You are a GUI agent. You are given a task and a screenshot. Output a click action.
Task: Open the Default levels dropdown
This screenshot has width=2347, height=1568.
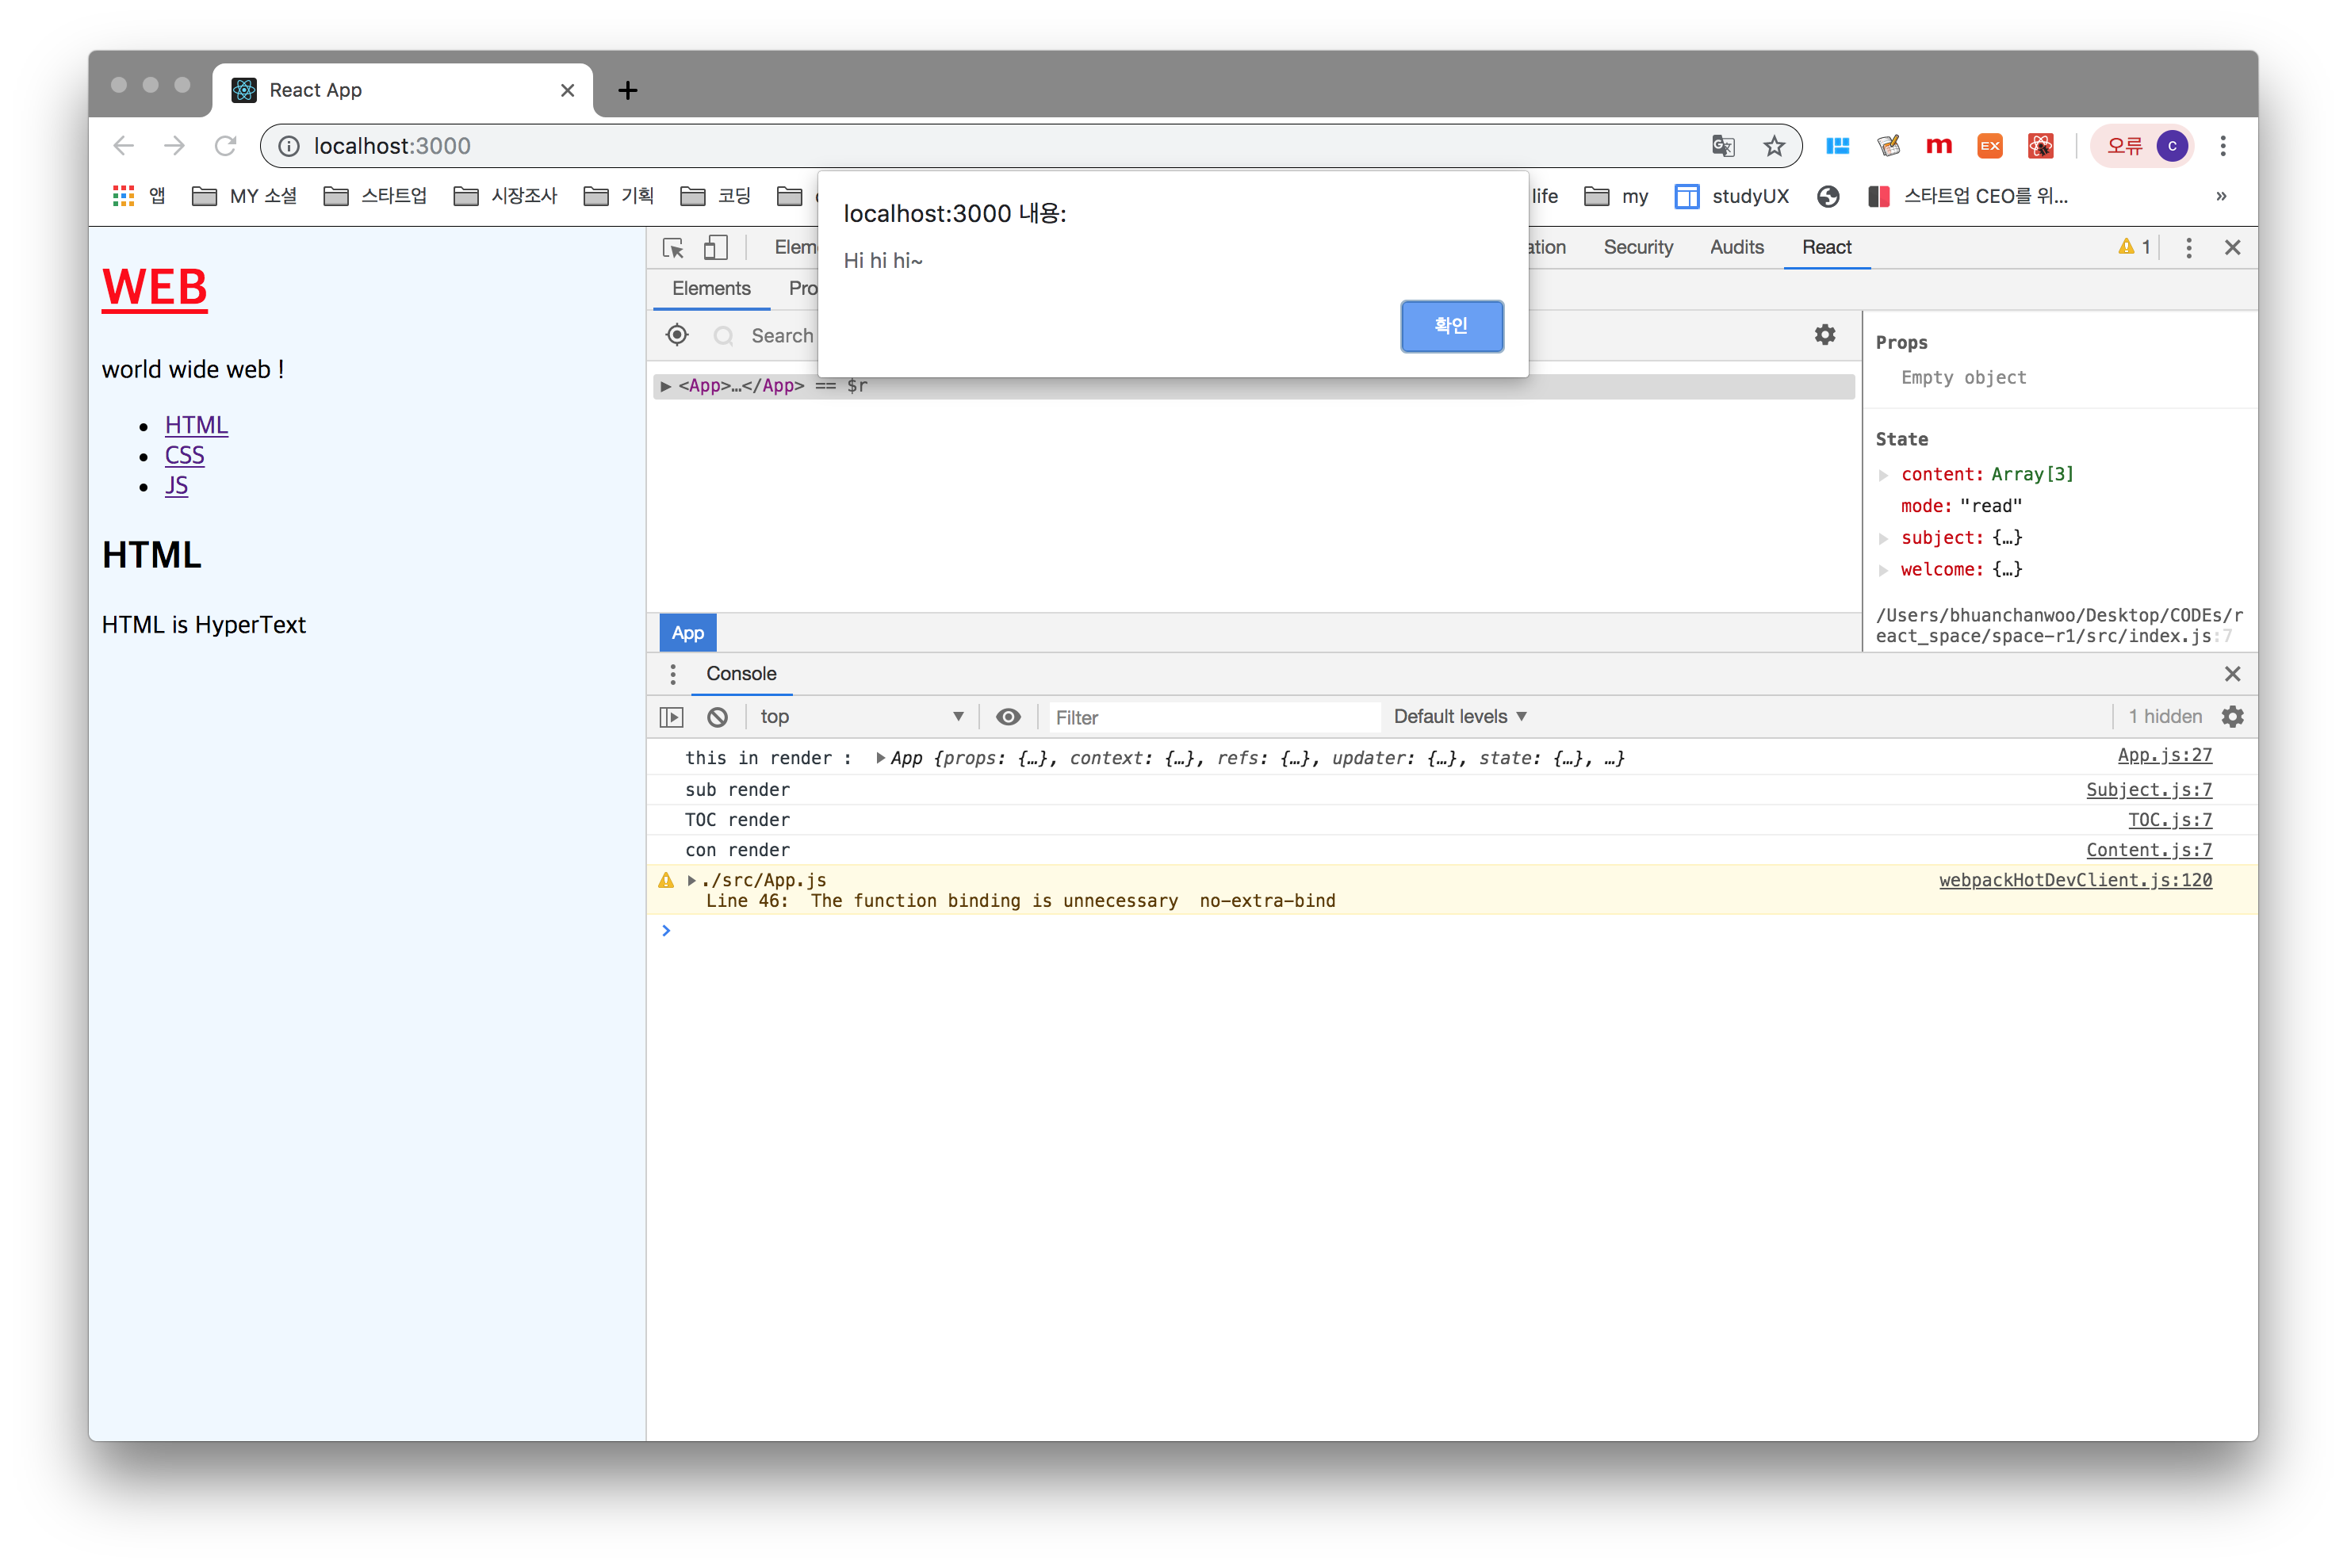tap(1460, 717)
